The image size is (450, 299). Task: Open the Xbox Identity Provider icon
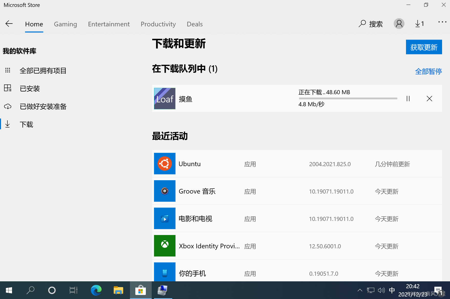(x=165, y=246)
